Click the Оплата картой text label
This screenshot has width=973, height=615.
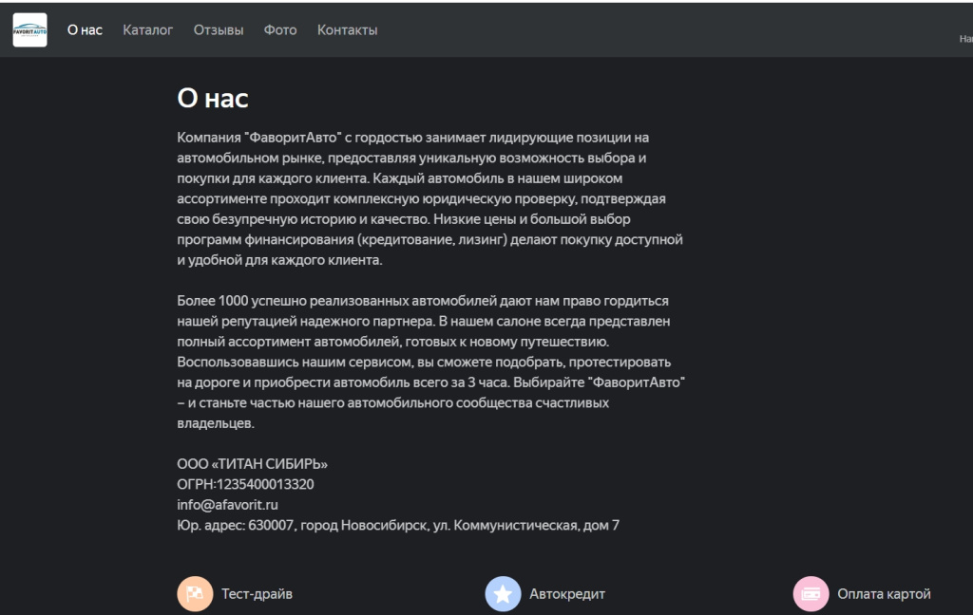[884, 593]
